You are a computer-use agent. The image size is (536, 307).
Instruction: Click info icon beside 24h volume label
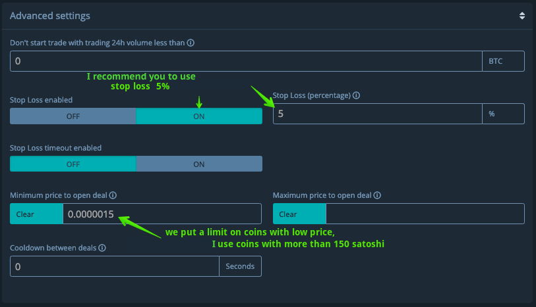tap(191, 43)
